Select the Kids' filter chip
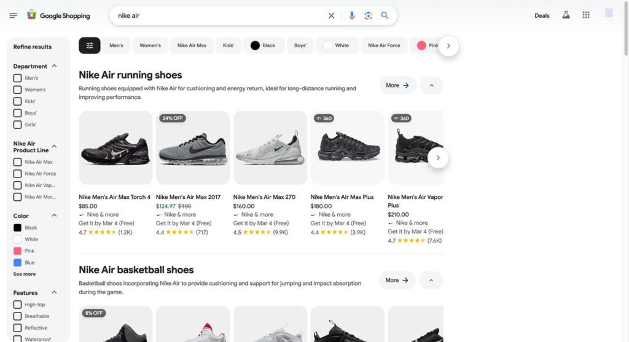 [x=229, y=45]
